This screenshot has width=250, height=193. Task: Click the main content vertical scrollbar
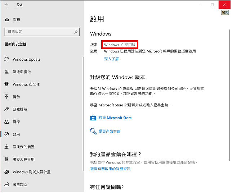230,95
